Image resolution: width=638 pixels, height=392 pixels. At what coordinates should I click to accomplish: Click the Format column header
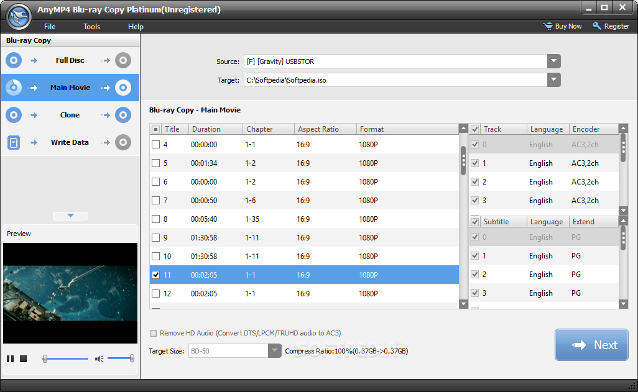407,129
